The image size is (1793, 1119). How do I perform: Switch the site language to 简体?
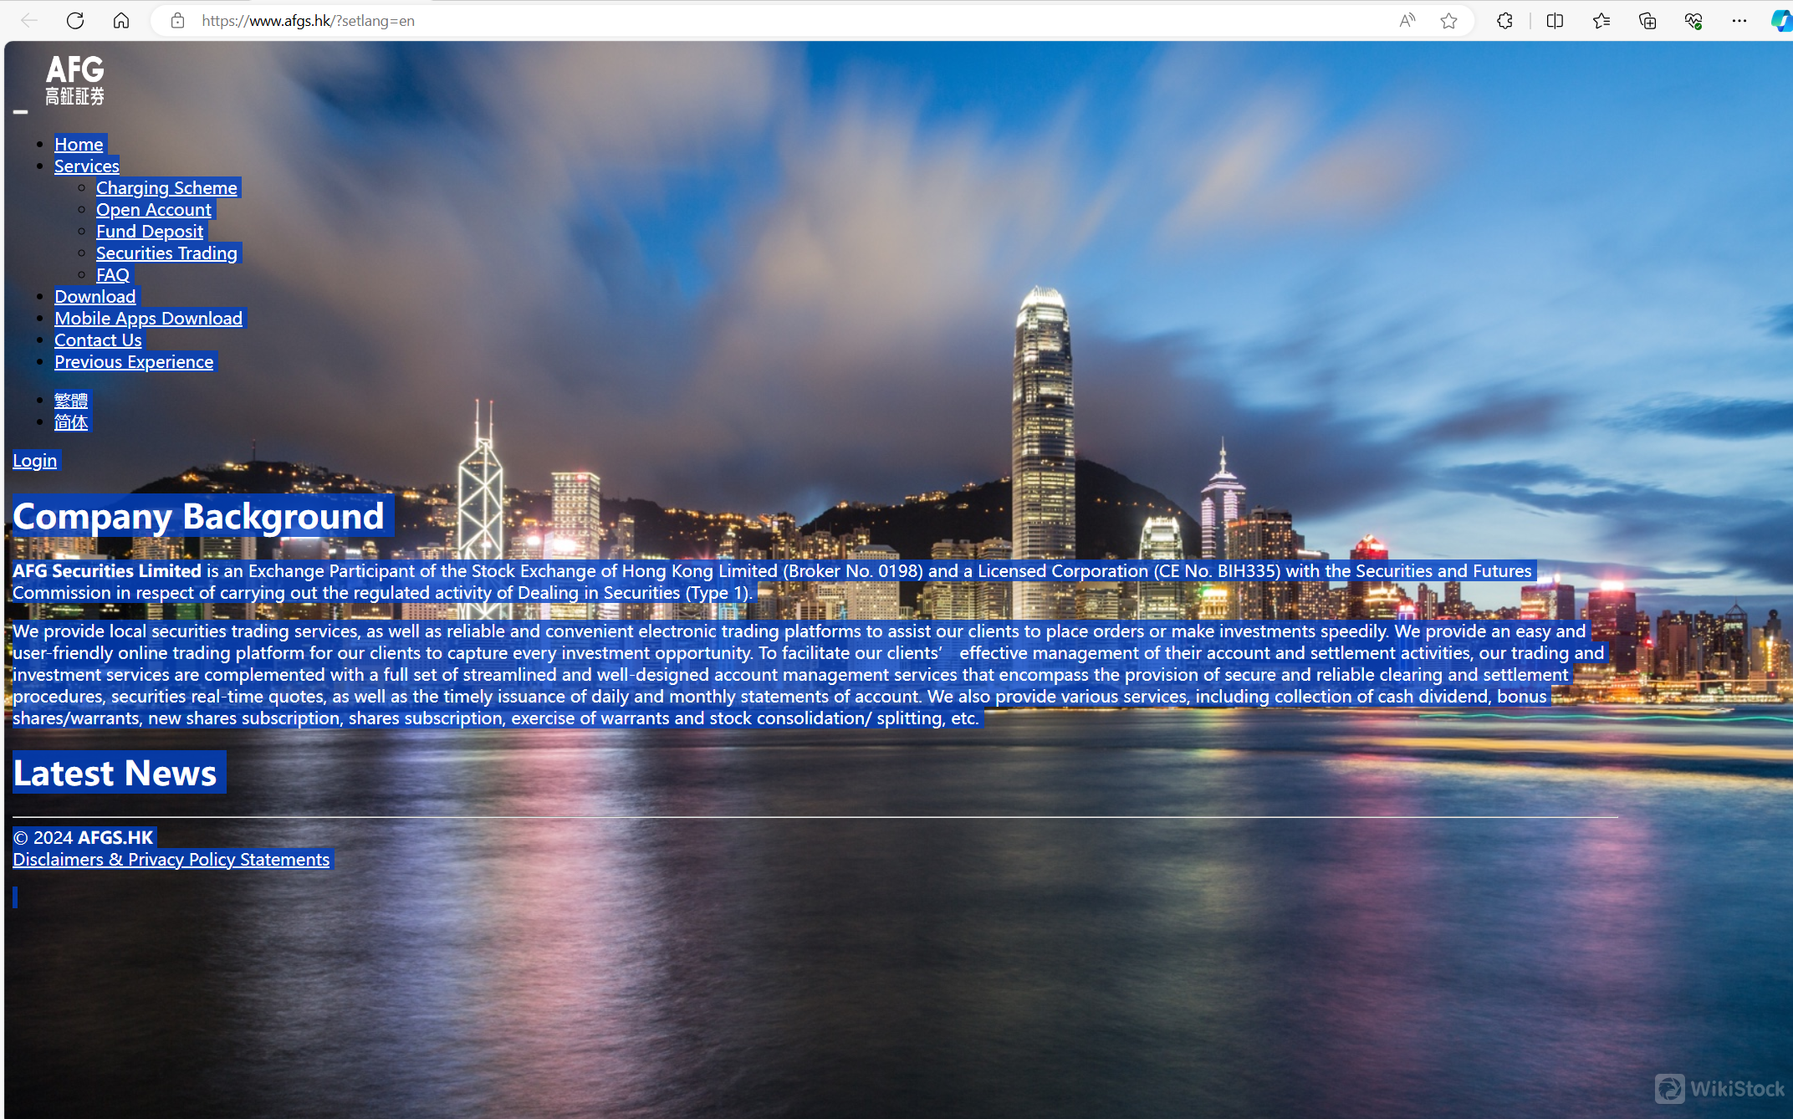pyautogui.click(x=71, y=422)
